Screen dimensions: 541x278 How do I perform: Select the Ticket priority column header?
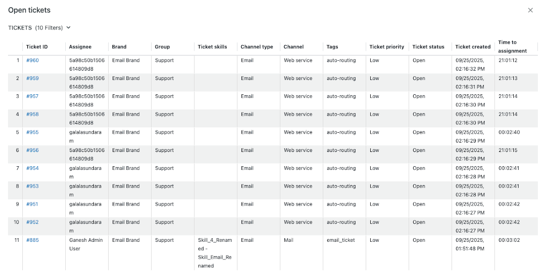pyautogui.click(x=386, y=47)
